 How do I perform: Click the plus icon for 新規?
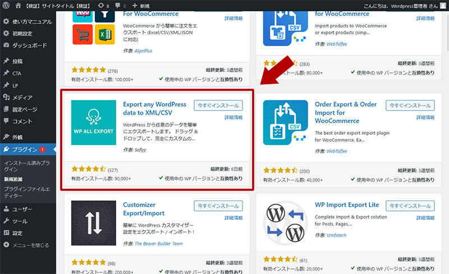[x=135, y=6]
